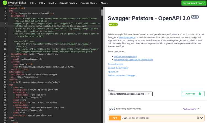This screenshot has height=123, width=207.
Task: Click the Apache license url line in editor
Action: coord(44,67)
